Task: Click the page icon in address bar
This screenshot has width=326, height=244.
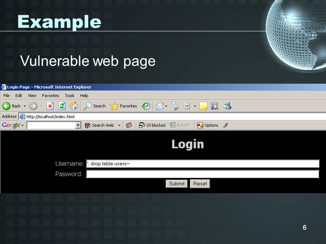Action: 22,117
